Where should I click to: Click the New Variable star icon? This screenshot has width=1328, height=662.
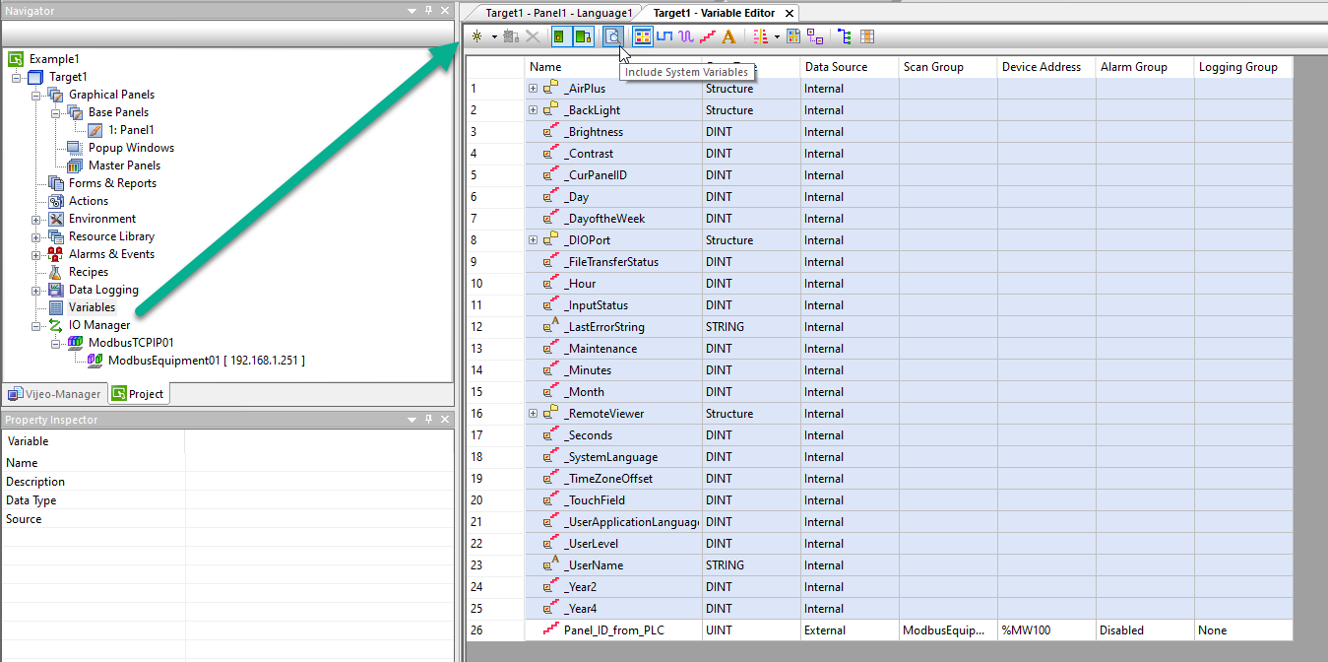coord(477,36)
